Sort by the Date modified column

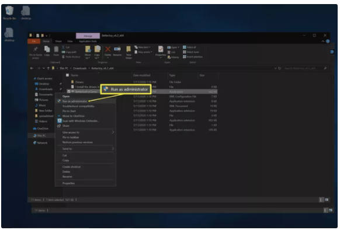141,75
